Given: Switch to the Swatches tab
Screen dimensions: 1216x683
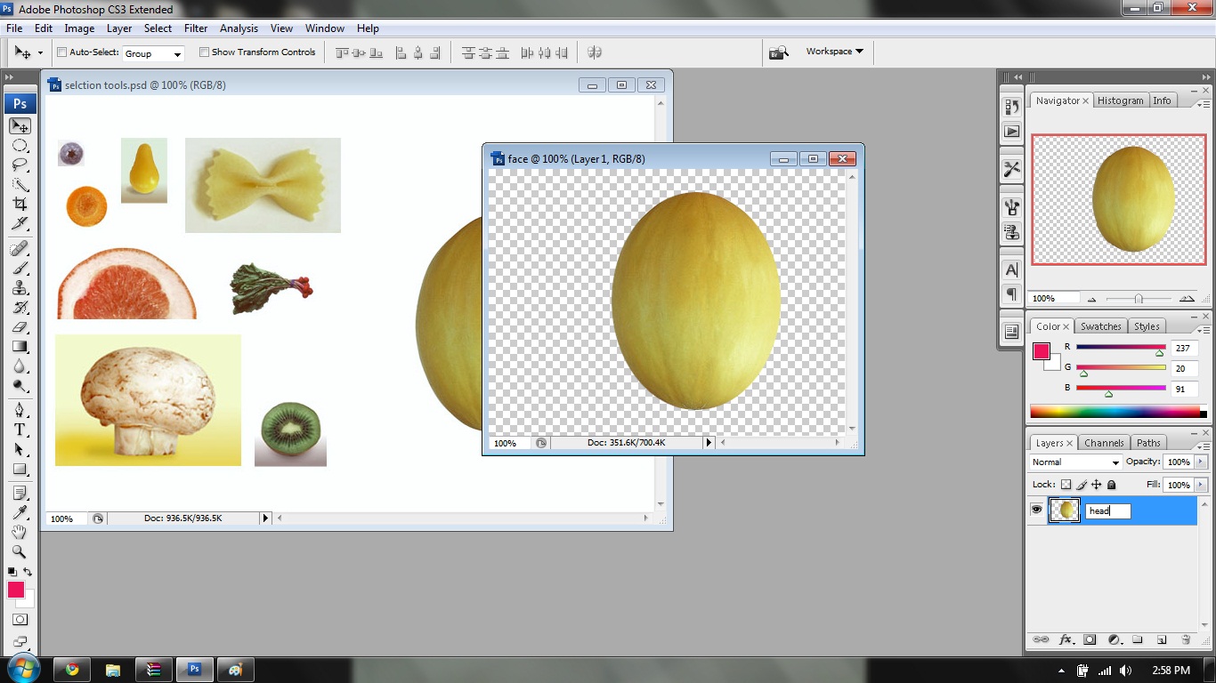Looking at the screenshot, I should [x=1100, y=326].
